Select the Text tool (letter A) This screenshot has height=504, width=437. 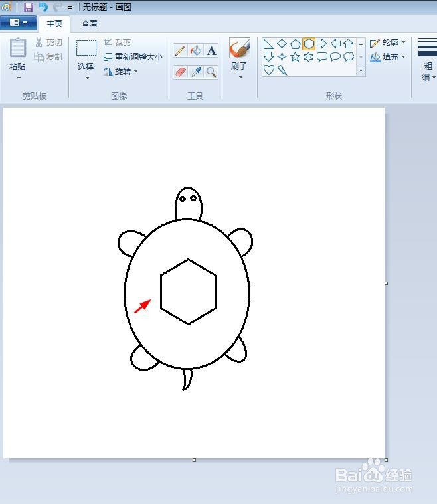tap(211, 50)
